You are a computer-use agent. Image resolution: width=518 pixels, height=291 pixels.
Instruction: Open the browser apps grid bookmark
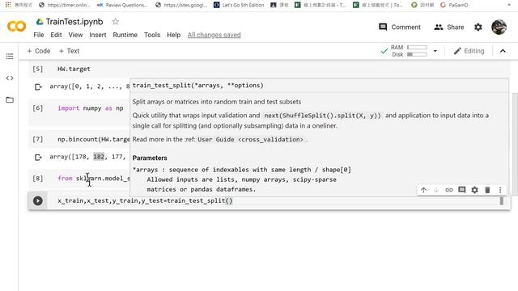tap(8, 5)
